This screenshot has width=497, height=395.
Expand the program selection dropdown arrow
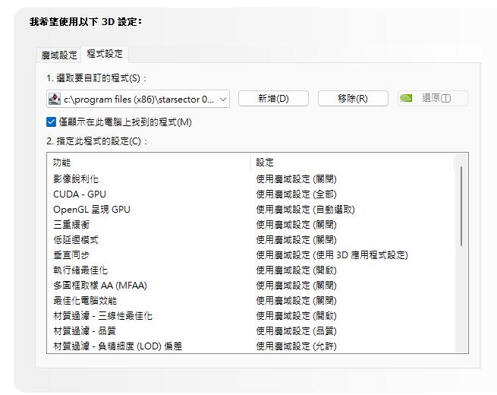tap(222, 99)
